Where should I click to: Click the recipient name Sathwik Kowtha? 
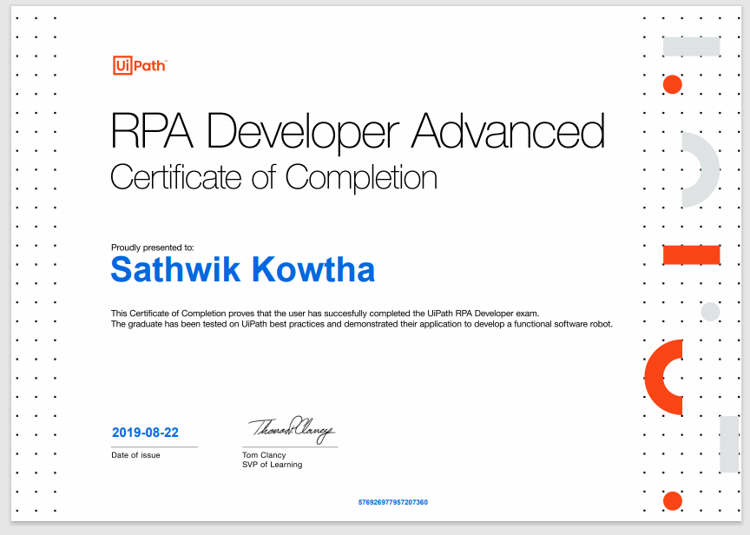242,270
